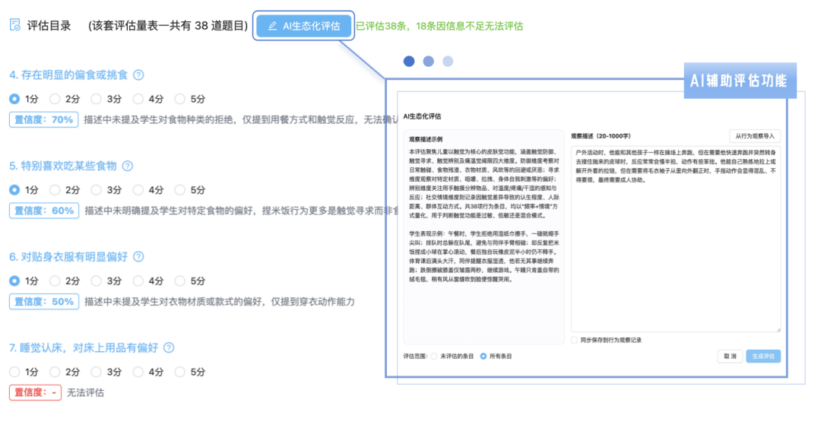
Task: Click the 观察描述示例 heading
Action: [x=426, y=139]
